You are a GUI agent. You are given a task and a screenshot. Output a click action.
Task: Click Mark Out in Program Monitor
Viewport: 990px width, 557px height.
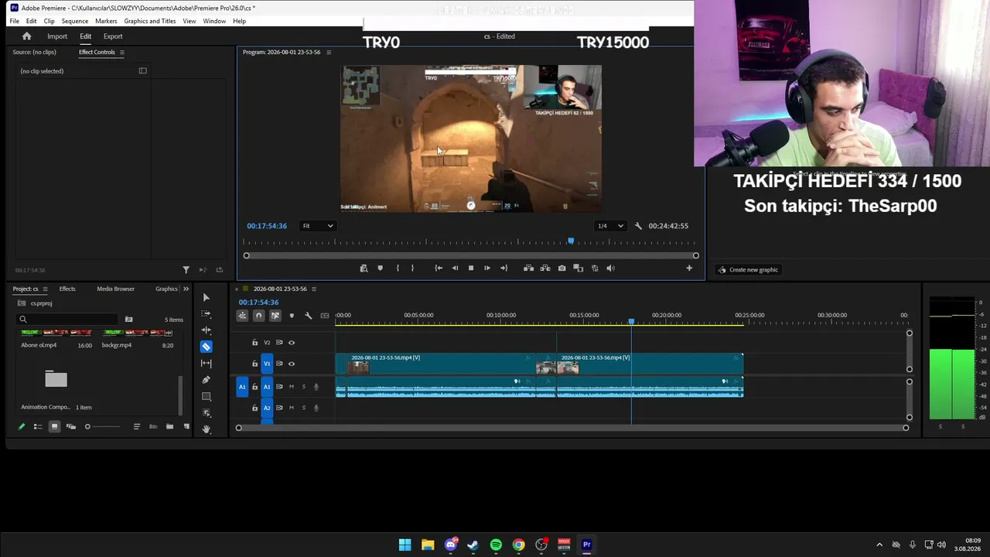click(x=412, y=268)
